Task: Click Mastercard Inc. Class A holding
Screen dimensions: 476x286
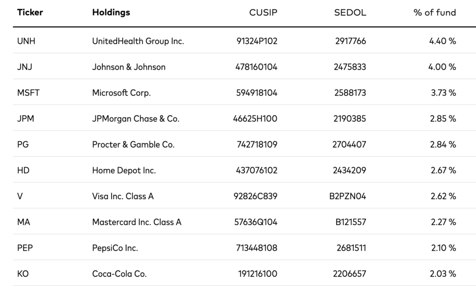Action: coord(137,222)
